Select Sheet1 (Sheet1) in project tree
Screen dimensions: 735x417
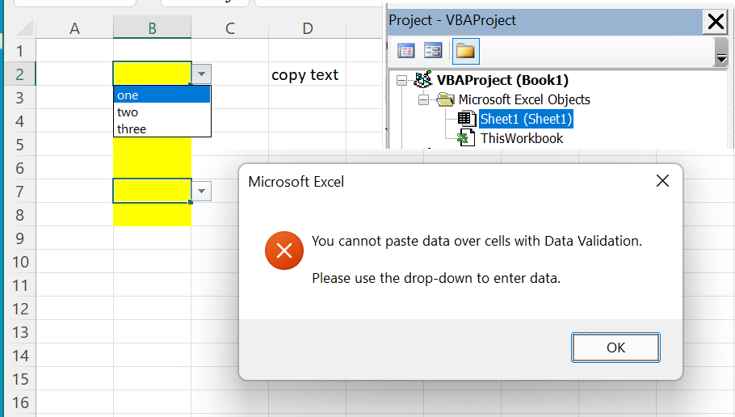click(526, 119)
